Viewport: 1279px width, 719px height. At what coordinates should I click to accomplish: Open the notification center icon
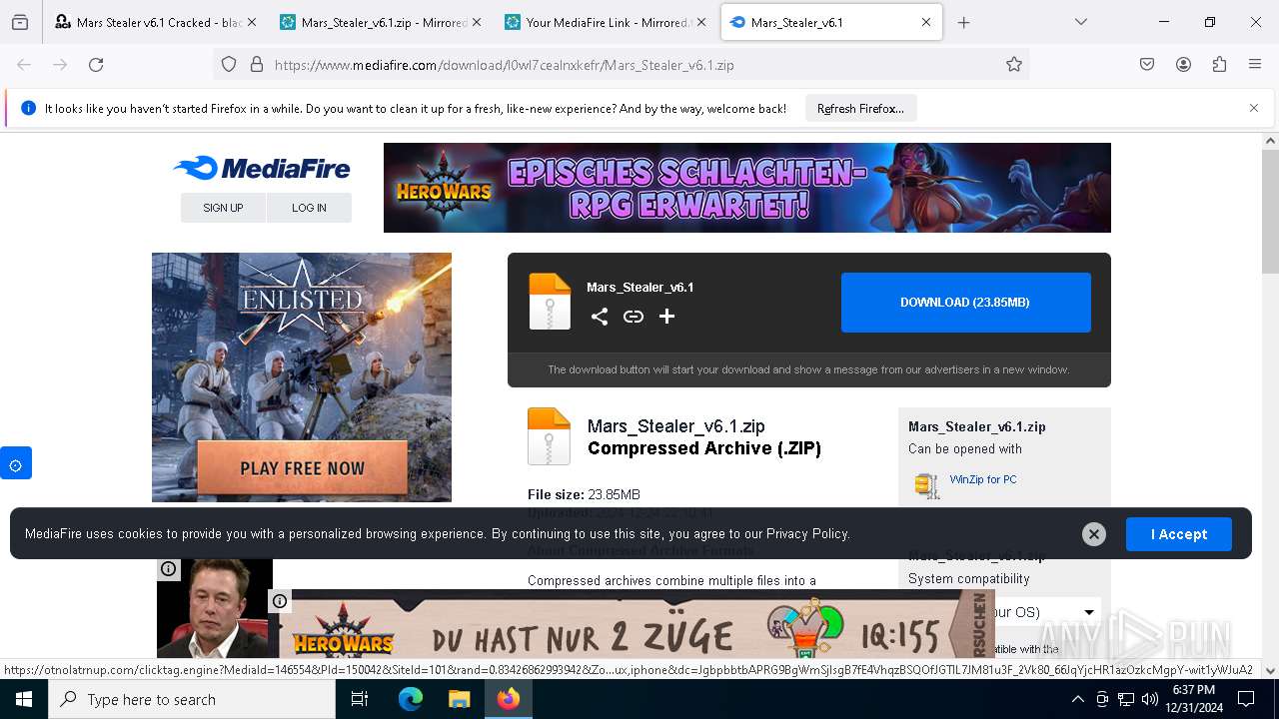coord(1246,699)
